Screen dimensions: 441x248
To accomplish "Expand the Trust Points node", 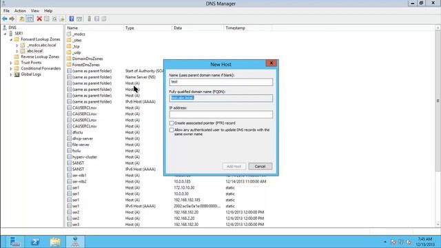I will pos(11,63).
